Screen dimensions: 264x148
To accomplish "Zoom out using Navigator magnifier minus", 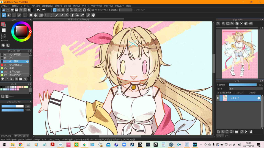I will [232, 24].
